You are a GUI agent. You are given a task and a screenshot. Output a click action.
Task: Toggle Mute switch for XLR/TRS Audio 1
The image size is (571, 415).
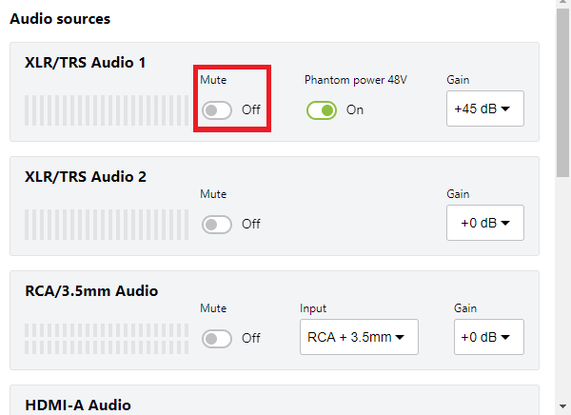click(x=218, y=110)
